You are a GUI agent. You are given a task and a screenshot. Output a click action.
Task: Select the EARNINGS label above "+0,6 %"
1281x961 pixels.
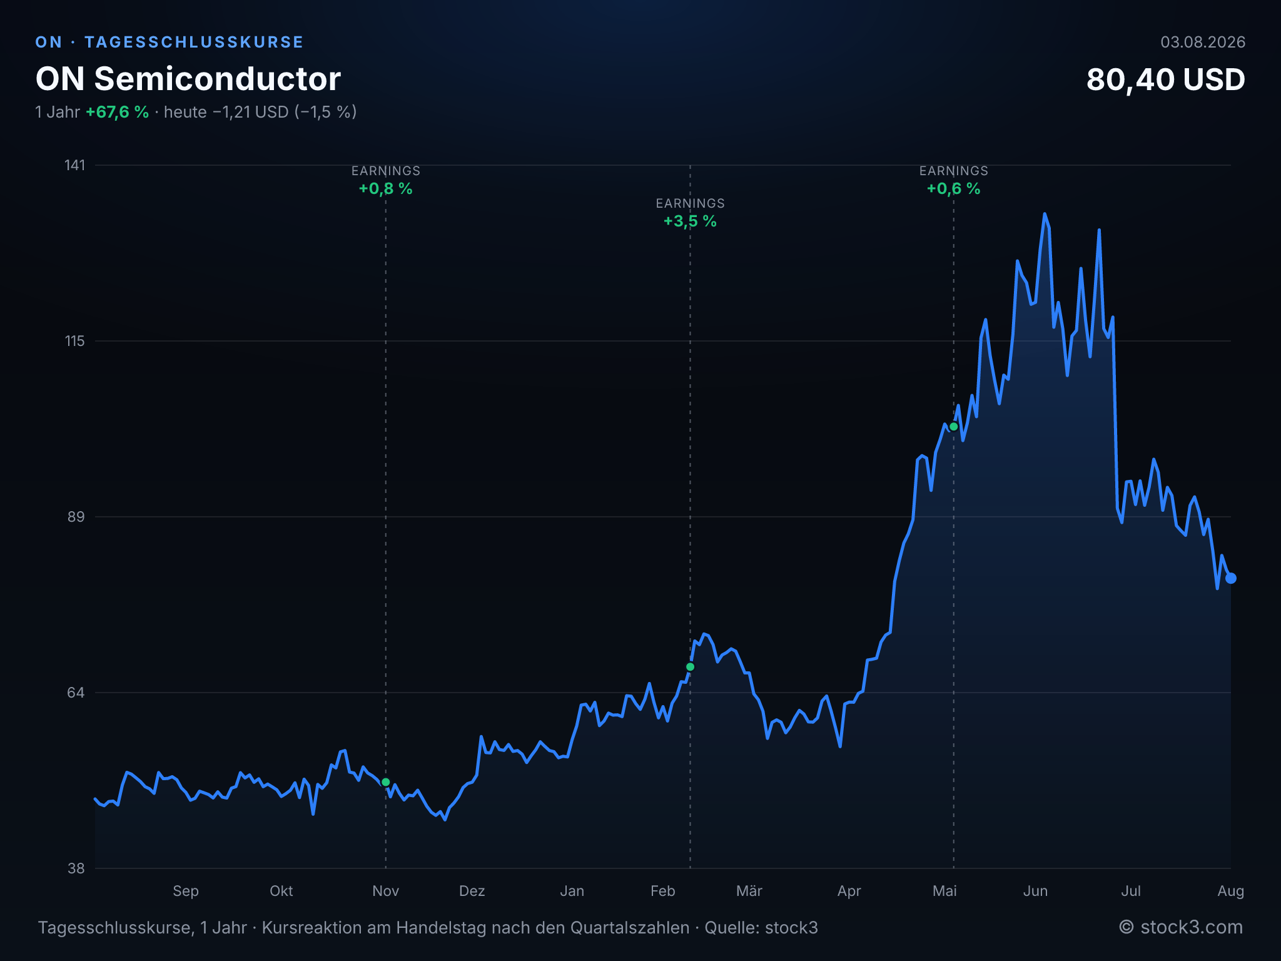[x=953, y=171]
